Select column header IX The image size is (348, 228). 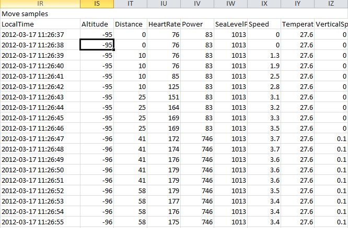coord(264,4)
